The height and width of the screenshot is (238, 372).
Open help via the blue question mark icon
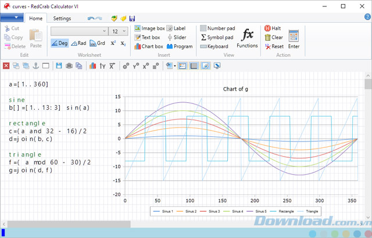coord(367,17)
